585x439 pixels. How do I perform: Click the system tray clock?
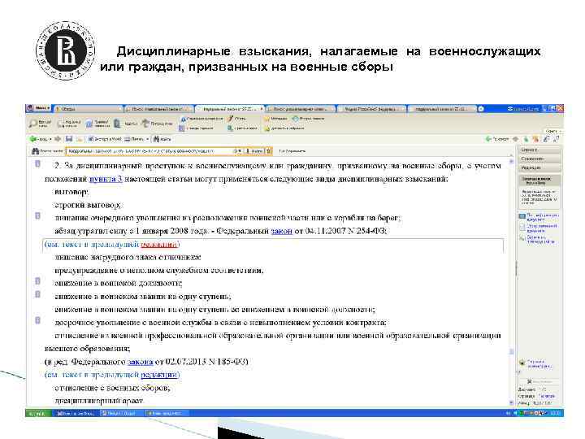click(556, 413)
